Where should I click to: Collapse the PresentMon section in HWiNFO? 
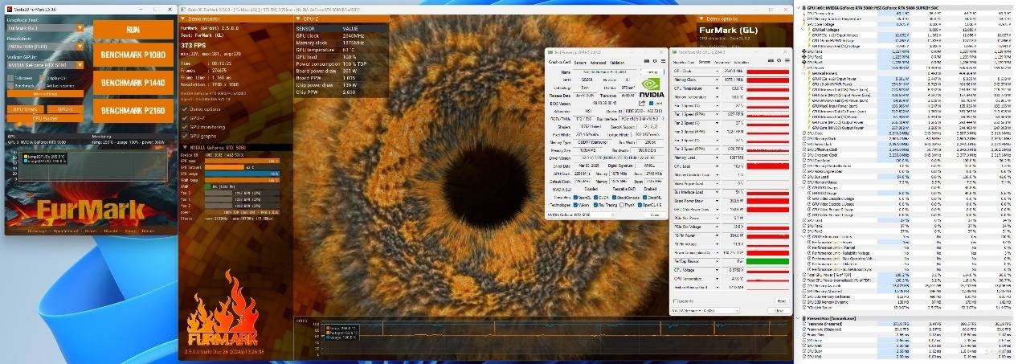click(797, 318)
